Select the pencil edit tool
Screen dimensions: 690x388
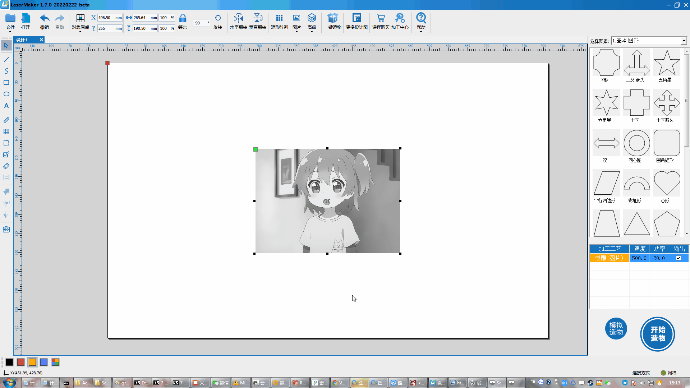click(x=6, y=154)
